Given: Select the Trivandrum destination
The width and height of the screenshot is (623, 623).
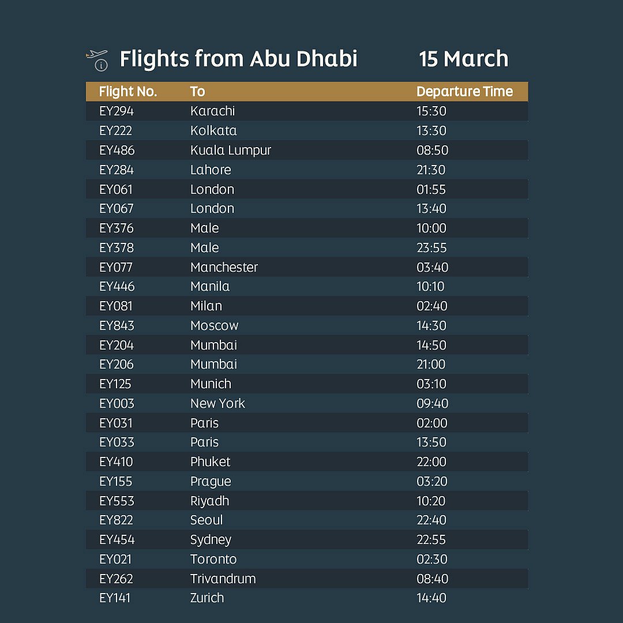Looking at the screenshot, I should click(x=223, y=579).
